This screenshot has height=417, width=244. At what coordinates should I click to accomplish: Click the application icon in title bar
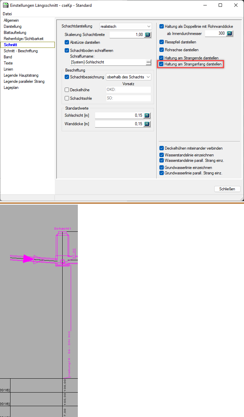[x=6, y=5]
